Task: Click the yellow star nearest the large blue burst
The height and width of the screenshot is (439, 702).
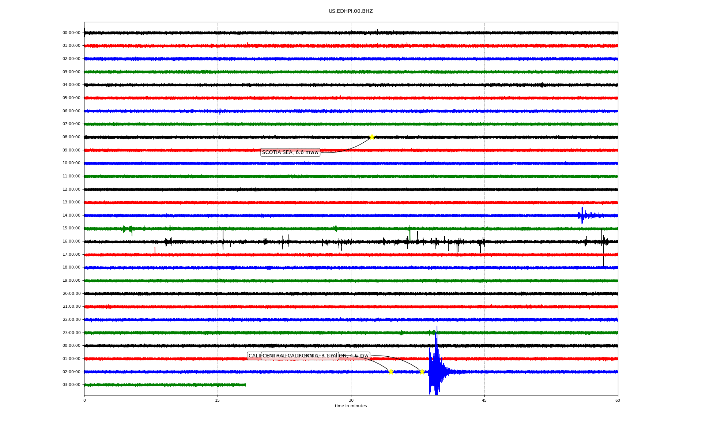Action: point(422,372)
